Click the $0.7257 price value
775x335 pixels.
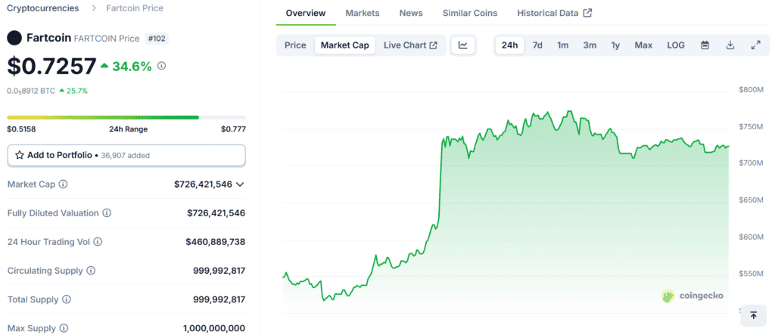click(x=52, y=67)
